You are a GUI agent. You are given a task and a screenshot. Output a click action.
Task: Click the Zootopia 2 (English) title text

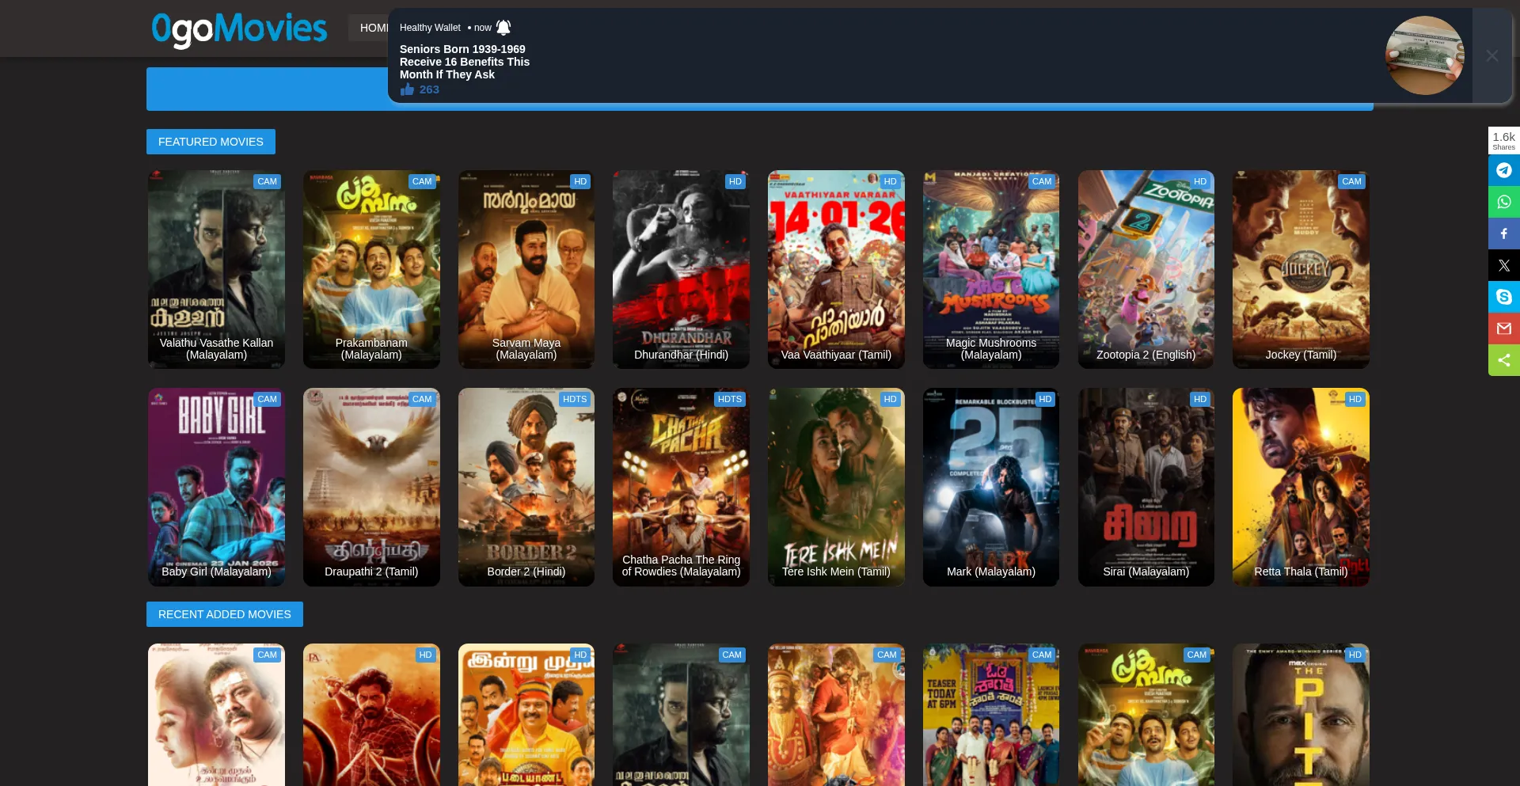click(1146, 355)
